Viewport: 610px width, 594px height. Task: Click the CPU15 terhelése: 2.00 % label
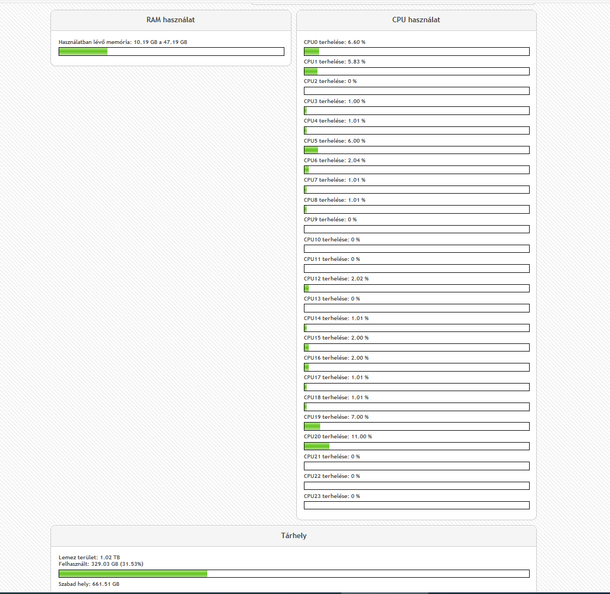click(336, 338)
